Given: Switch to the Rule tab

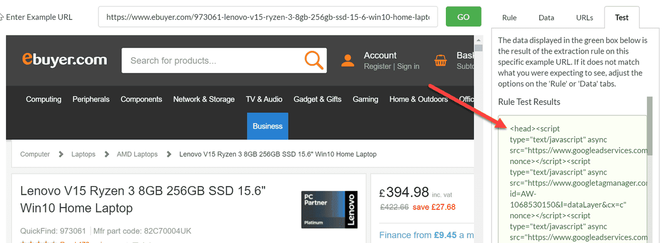Looking at the screenshot, I should pyautogui.click(x=509, y=17).
